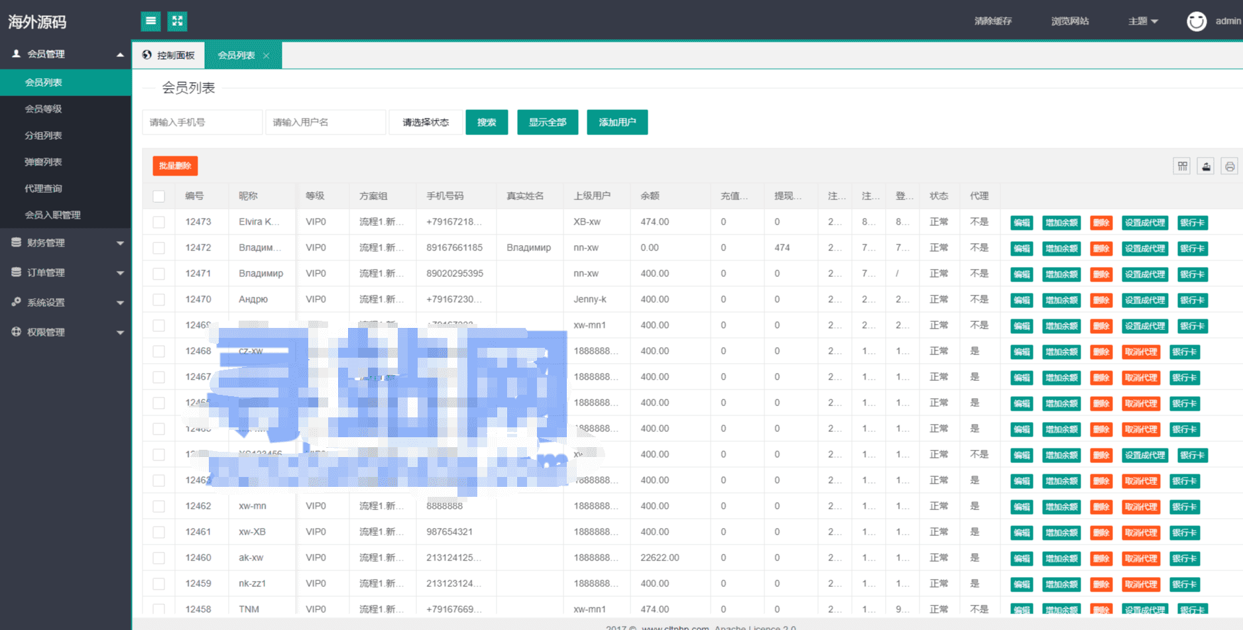This screenshot has height=630, width=1243.
Task: Click the export table icon
Action: coord(1206,166)
